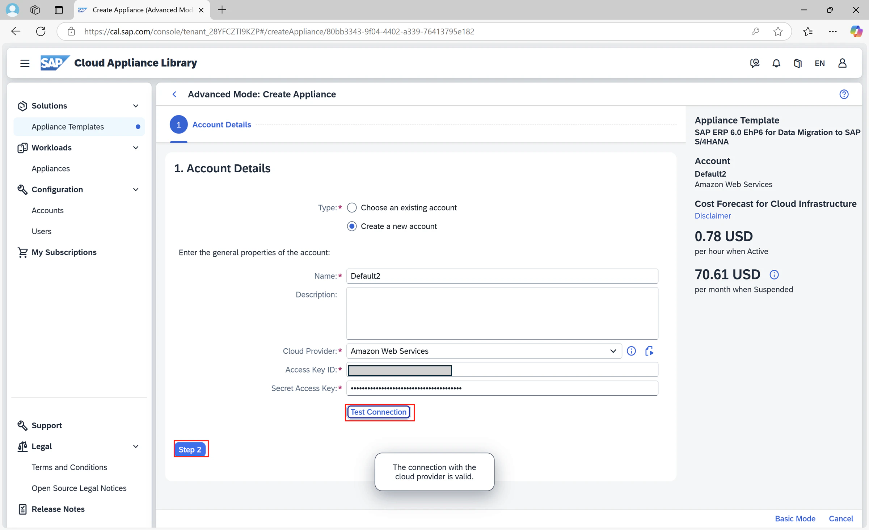The height and width of the screenshot is (530, 869).
Task: Cancel appliance creation
Action: tap(841, 519)
